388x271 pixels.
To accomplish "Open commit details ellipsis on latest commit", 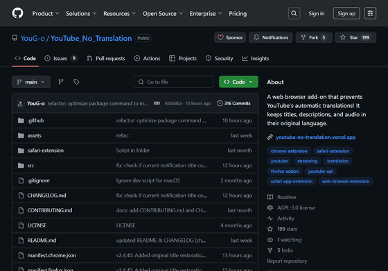I will coord(157,103).
